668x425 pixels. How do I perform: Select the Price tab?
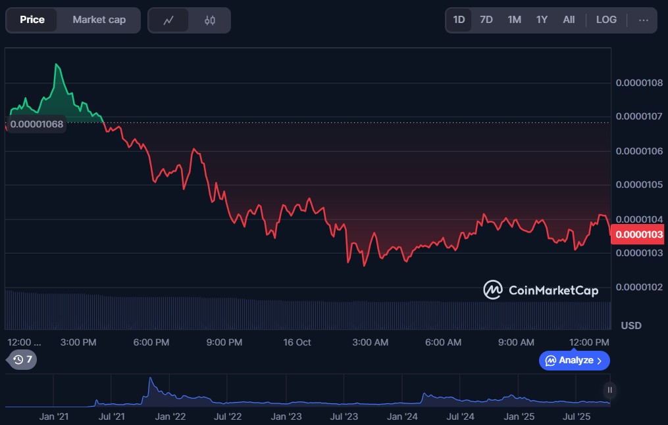(x=32, y=20)
